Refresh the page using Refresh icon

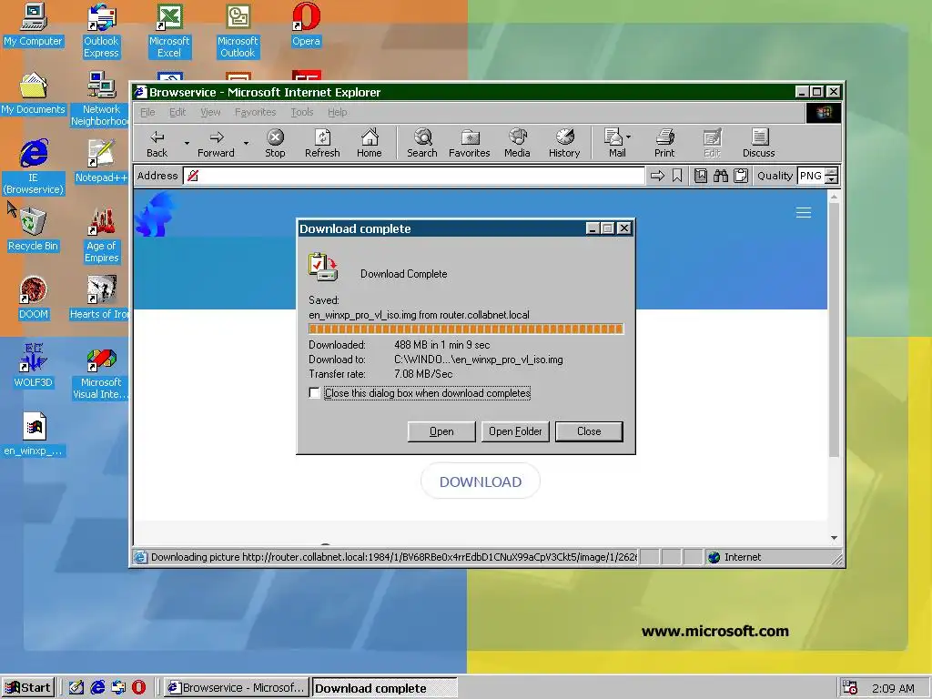click(322, 143)
